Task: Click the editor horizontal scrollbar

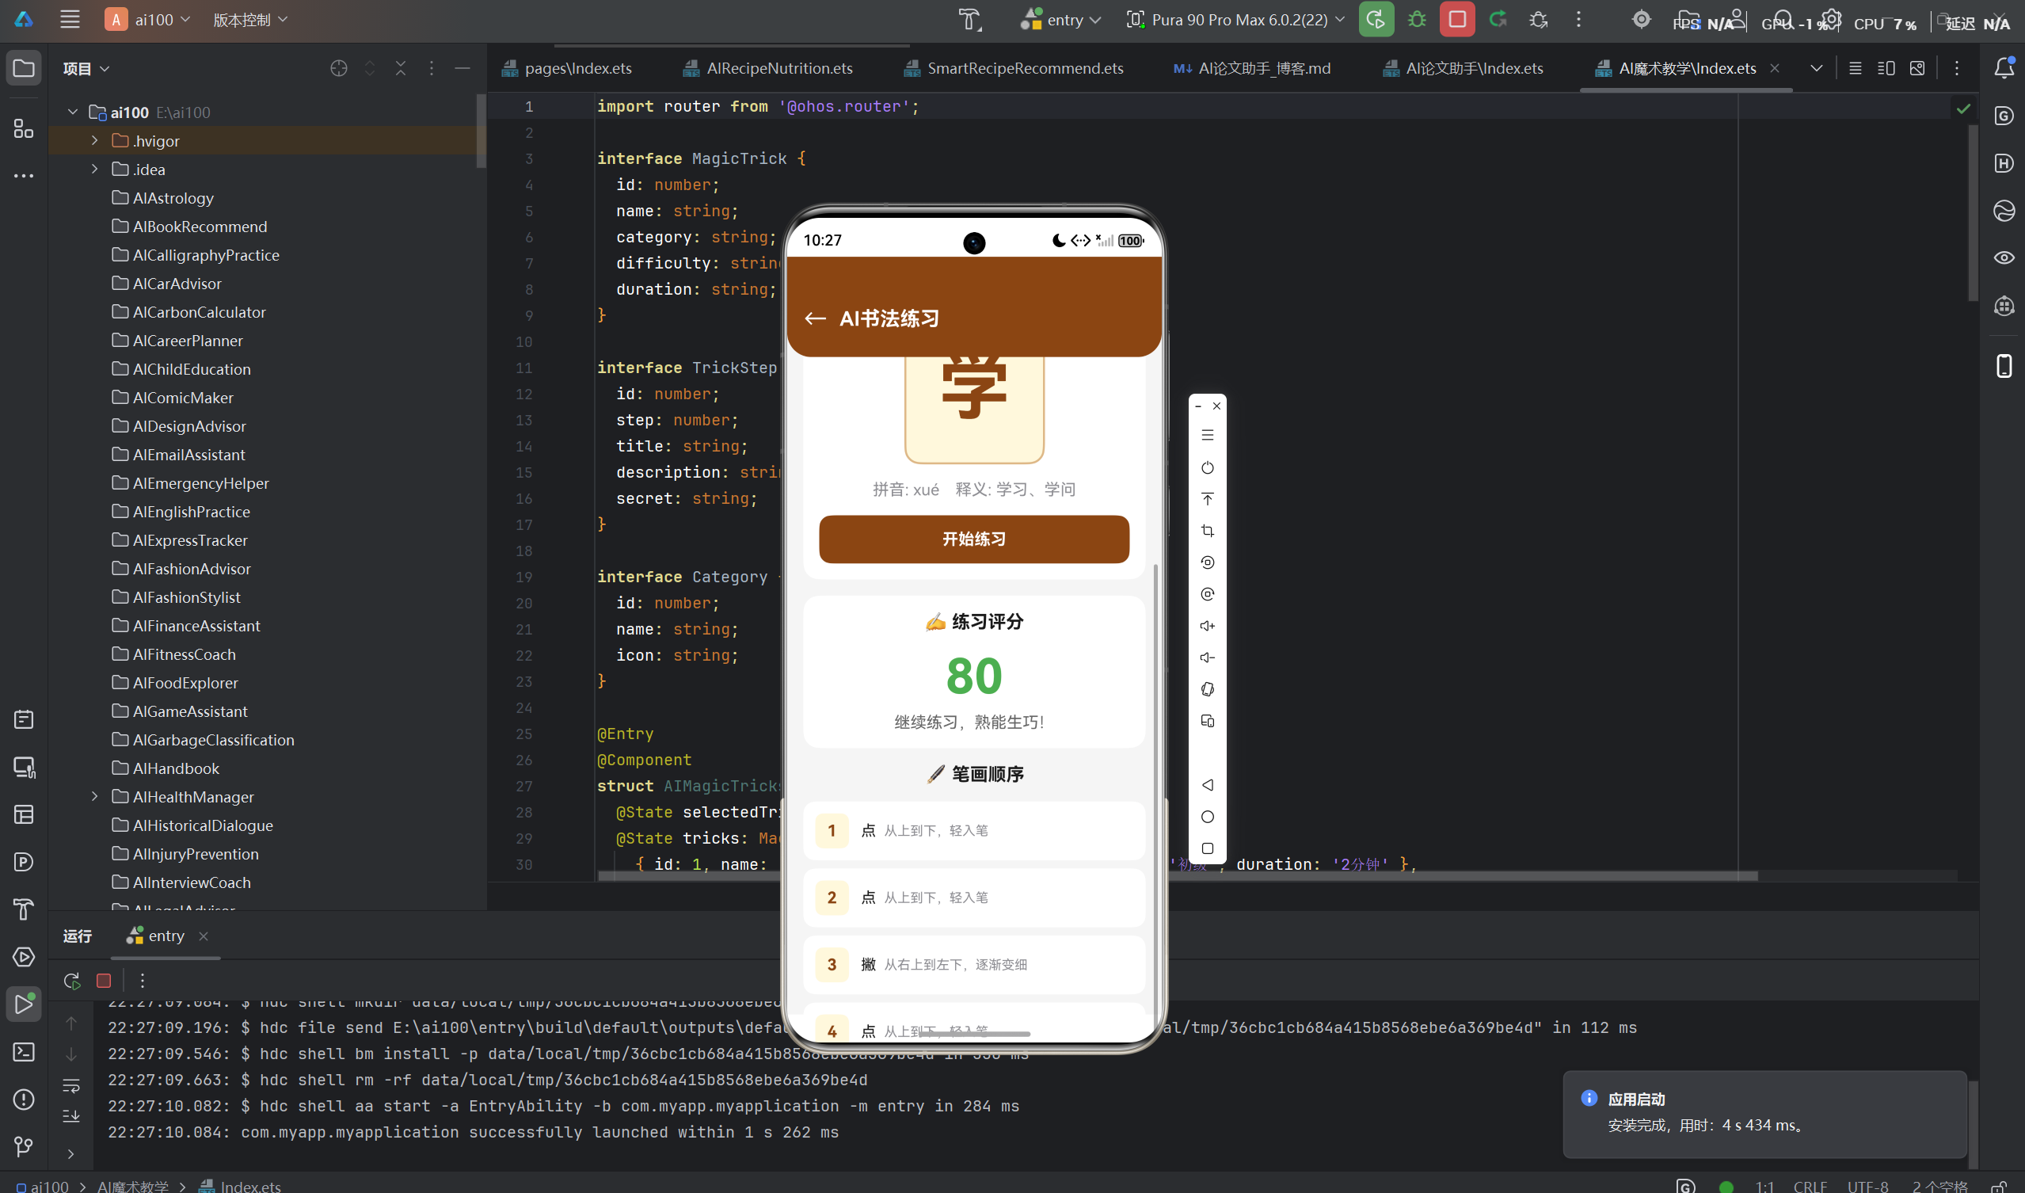Action: pyautogui.click(x=1178, y=875)
